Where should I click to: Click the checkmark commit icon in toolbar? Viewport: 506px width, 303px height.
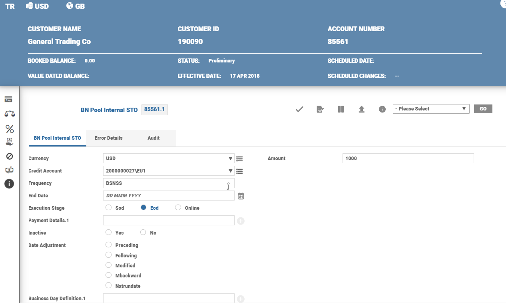pyautogui.click(x=299, y=109)
